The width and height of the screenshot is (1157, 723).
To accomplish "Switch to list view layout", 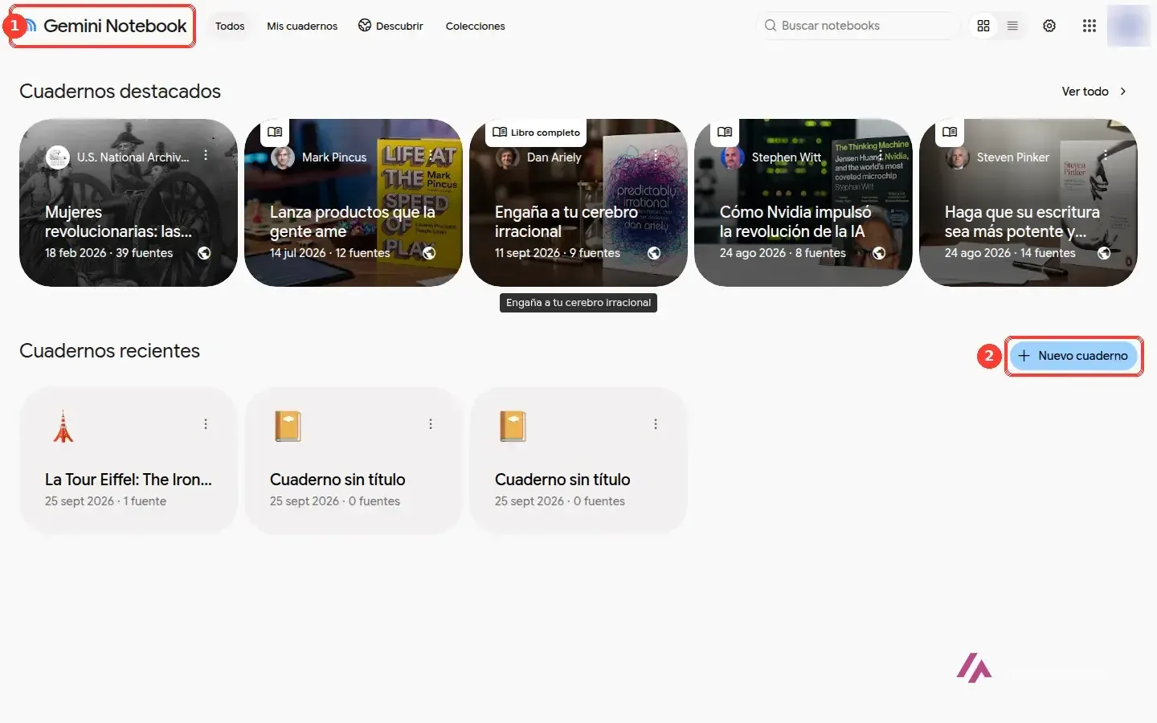I will pos(1012,26).
